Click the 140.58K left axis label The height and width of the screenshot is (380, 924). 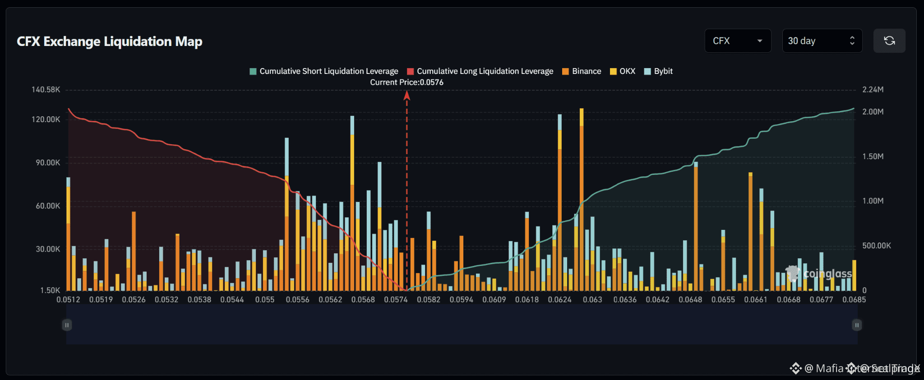(x=46, y=90)
